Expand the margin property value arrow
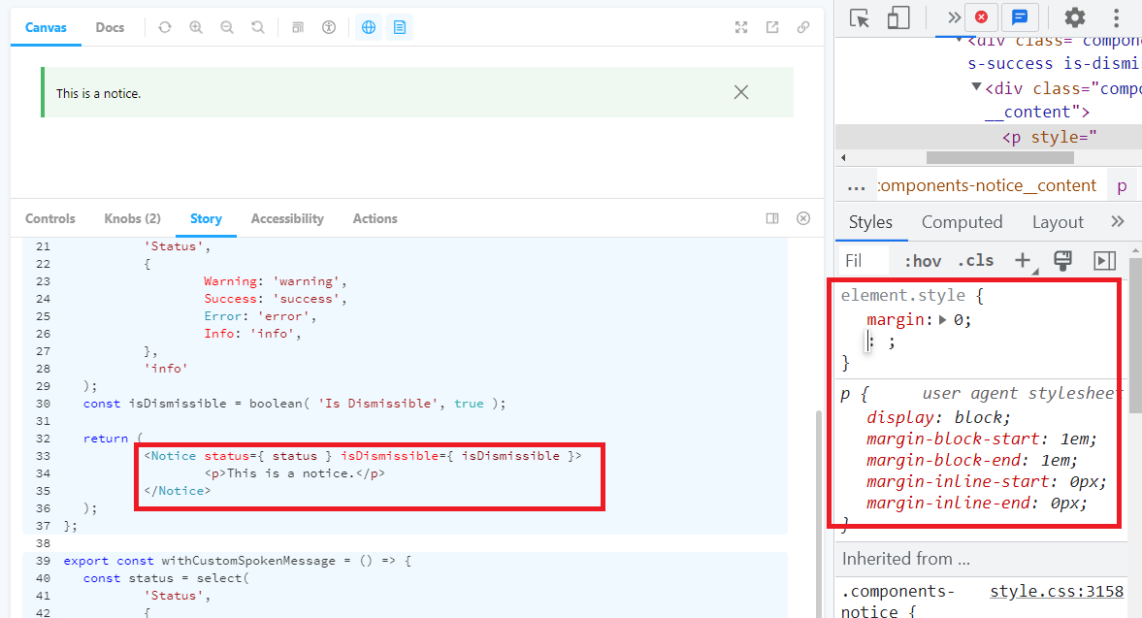Viewport: 1142px width, 618px height. pyautogui.click(x=940, y=319)
